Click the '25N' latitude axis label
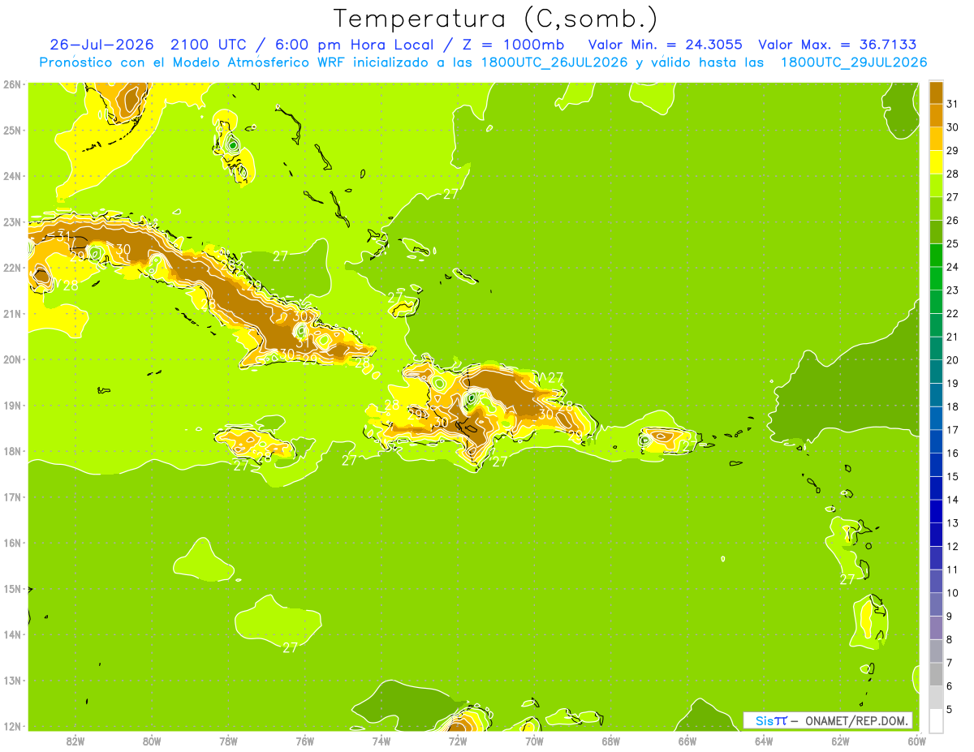 coord(11,130)
